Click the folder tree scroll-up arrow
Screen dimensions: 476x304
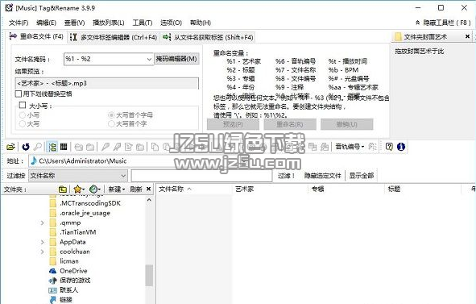click(149, 200)
